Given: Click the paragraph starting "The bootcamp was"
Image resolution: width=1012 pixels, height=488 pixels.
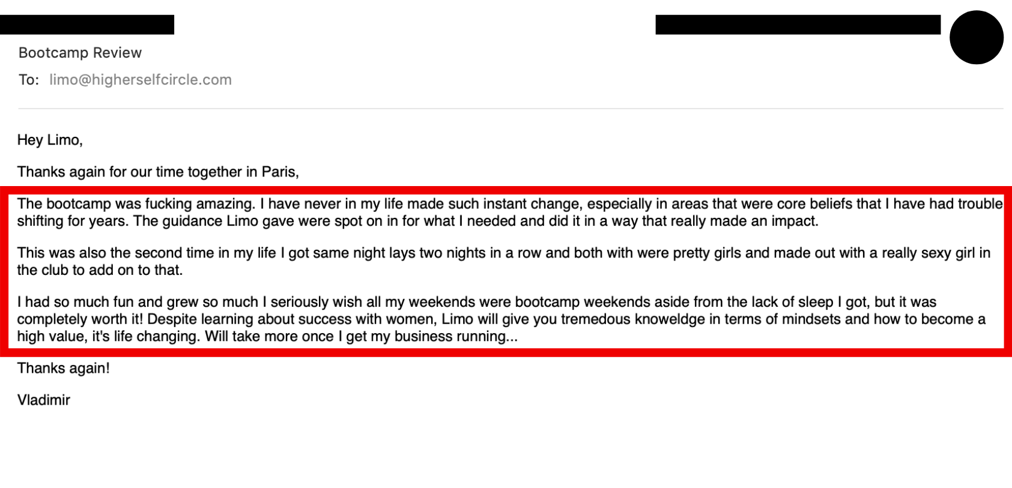Looking at the screenshot, I should tap(509, 212).
